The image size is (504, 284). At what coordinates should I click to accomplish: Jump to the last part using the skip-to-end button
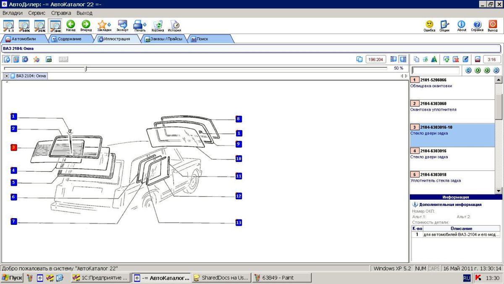(x=496, y=70)
